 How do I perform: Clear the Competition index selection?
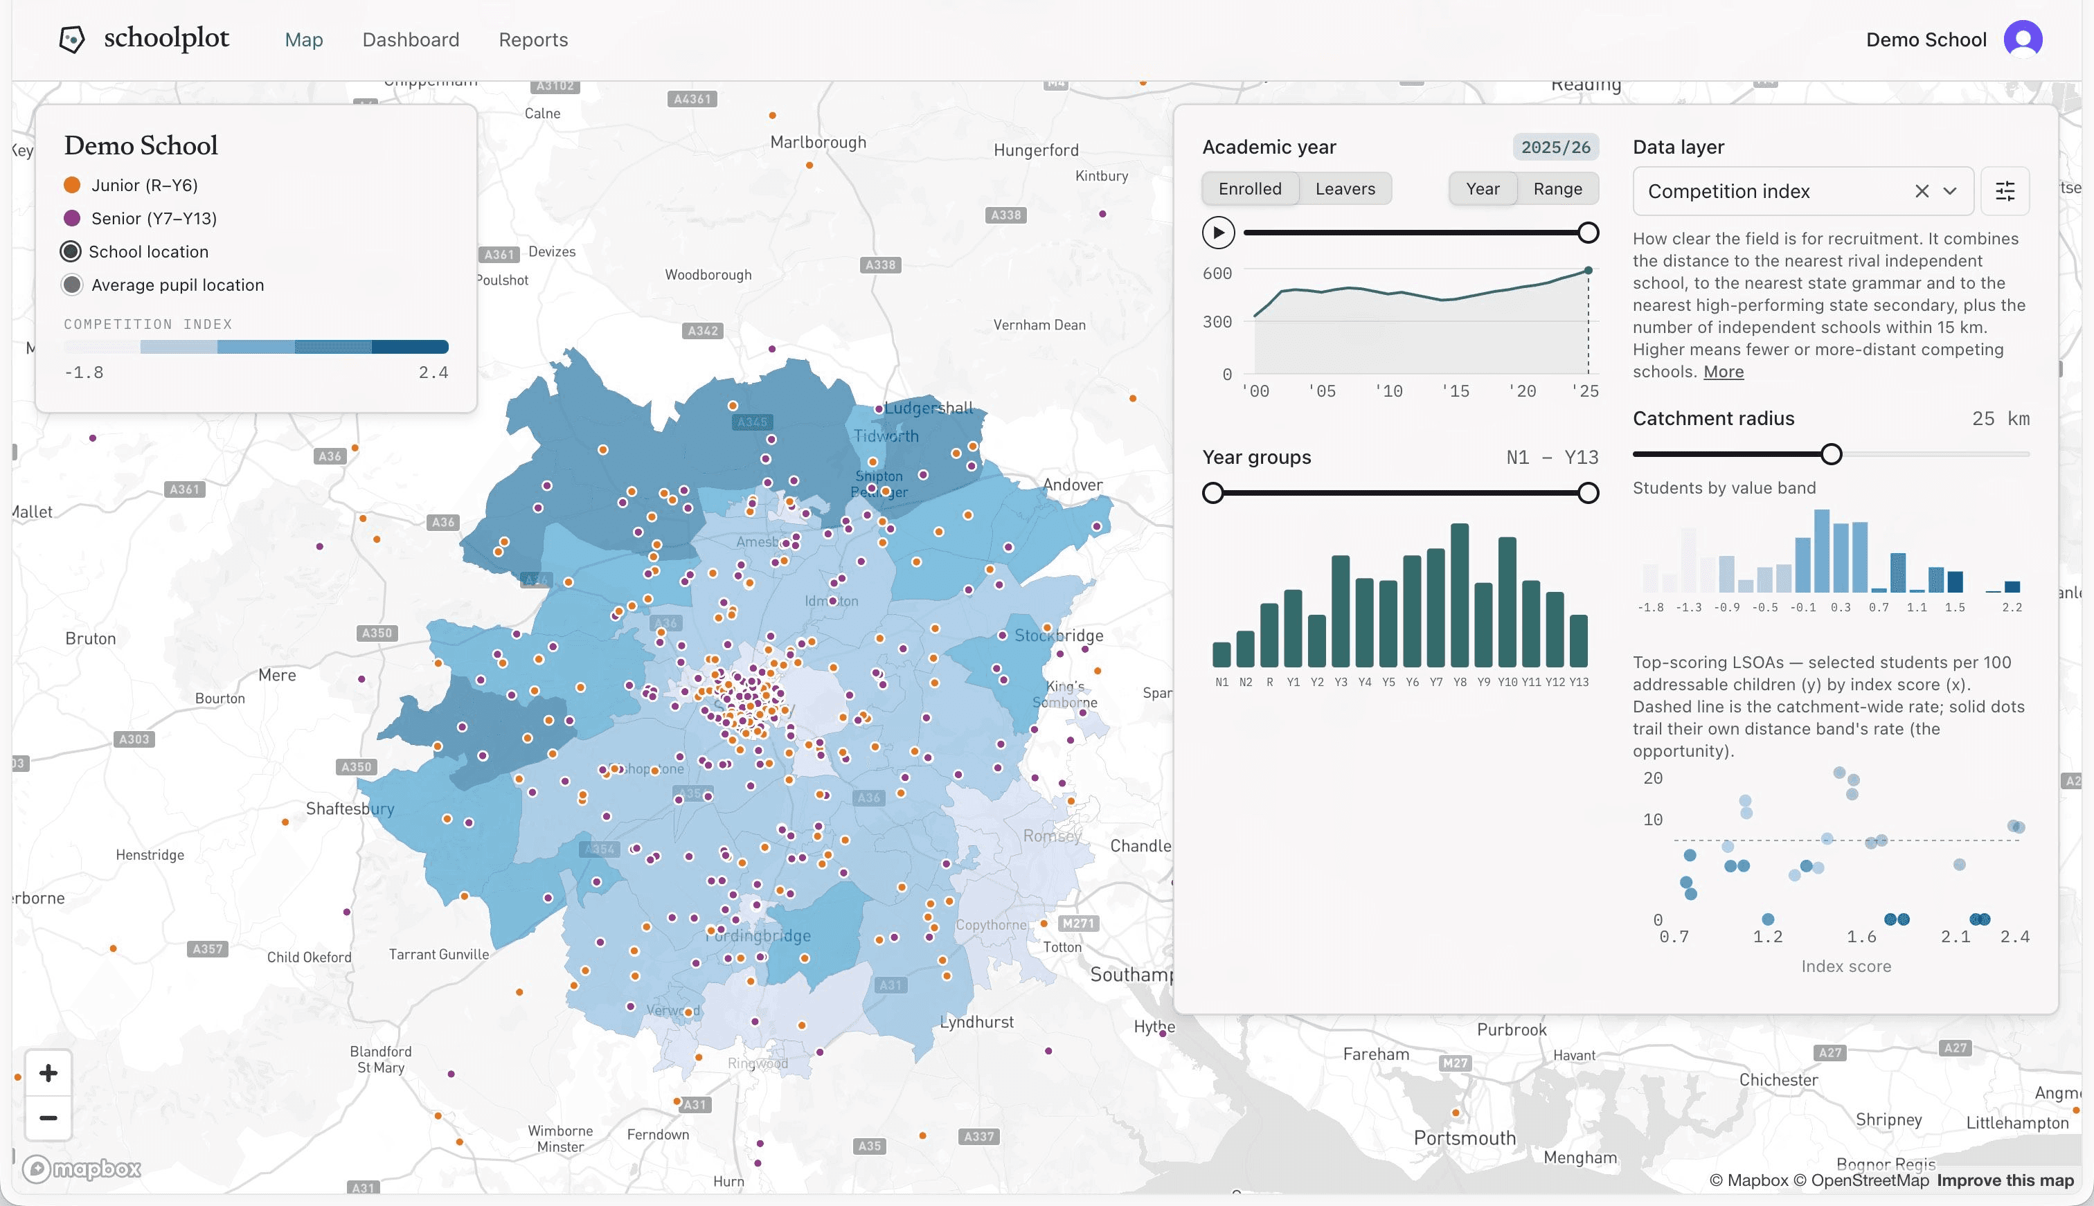(1922, 191)
